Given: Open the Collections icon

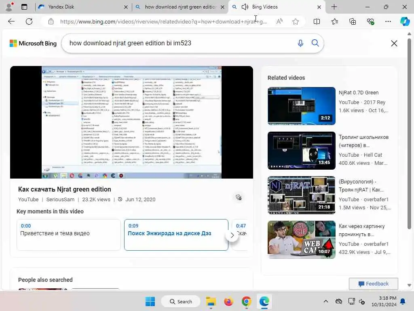Looking at the screenshot, I should pyautogui.click(x=353, y=21).
